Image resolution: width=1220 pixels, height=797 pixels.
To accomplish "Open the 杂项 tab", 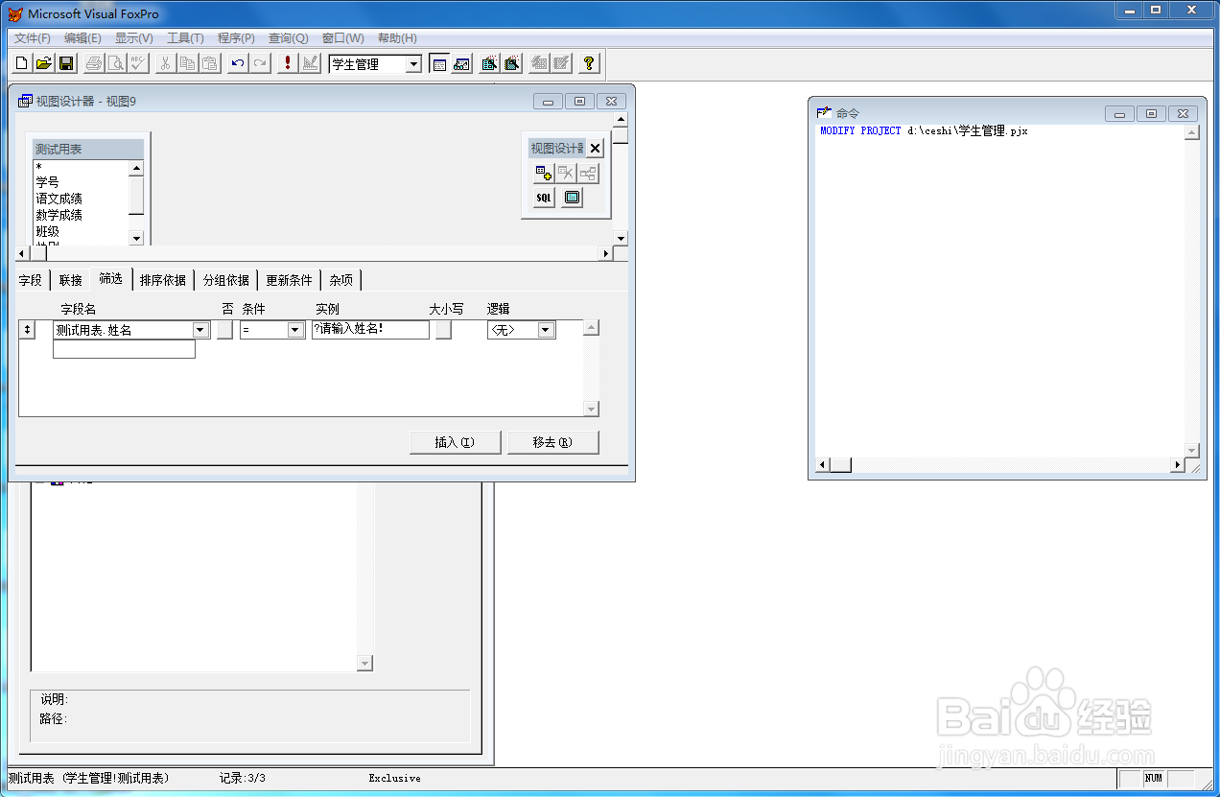I will [341, 280].
